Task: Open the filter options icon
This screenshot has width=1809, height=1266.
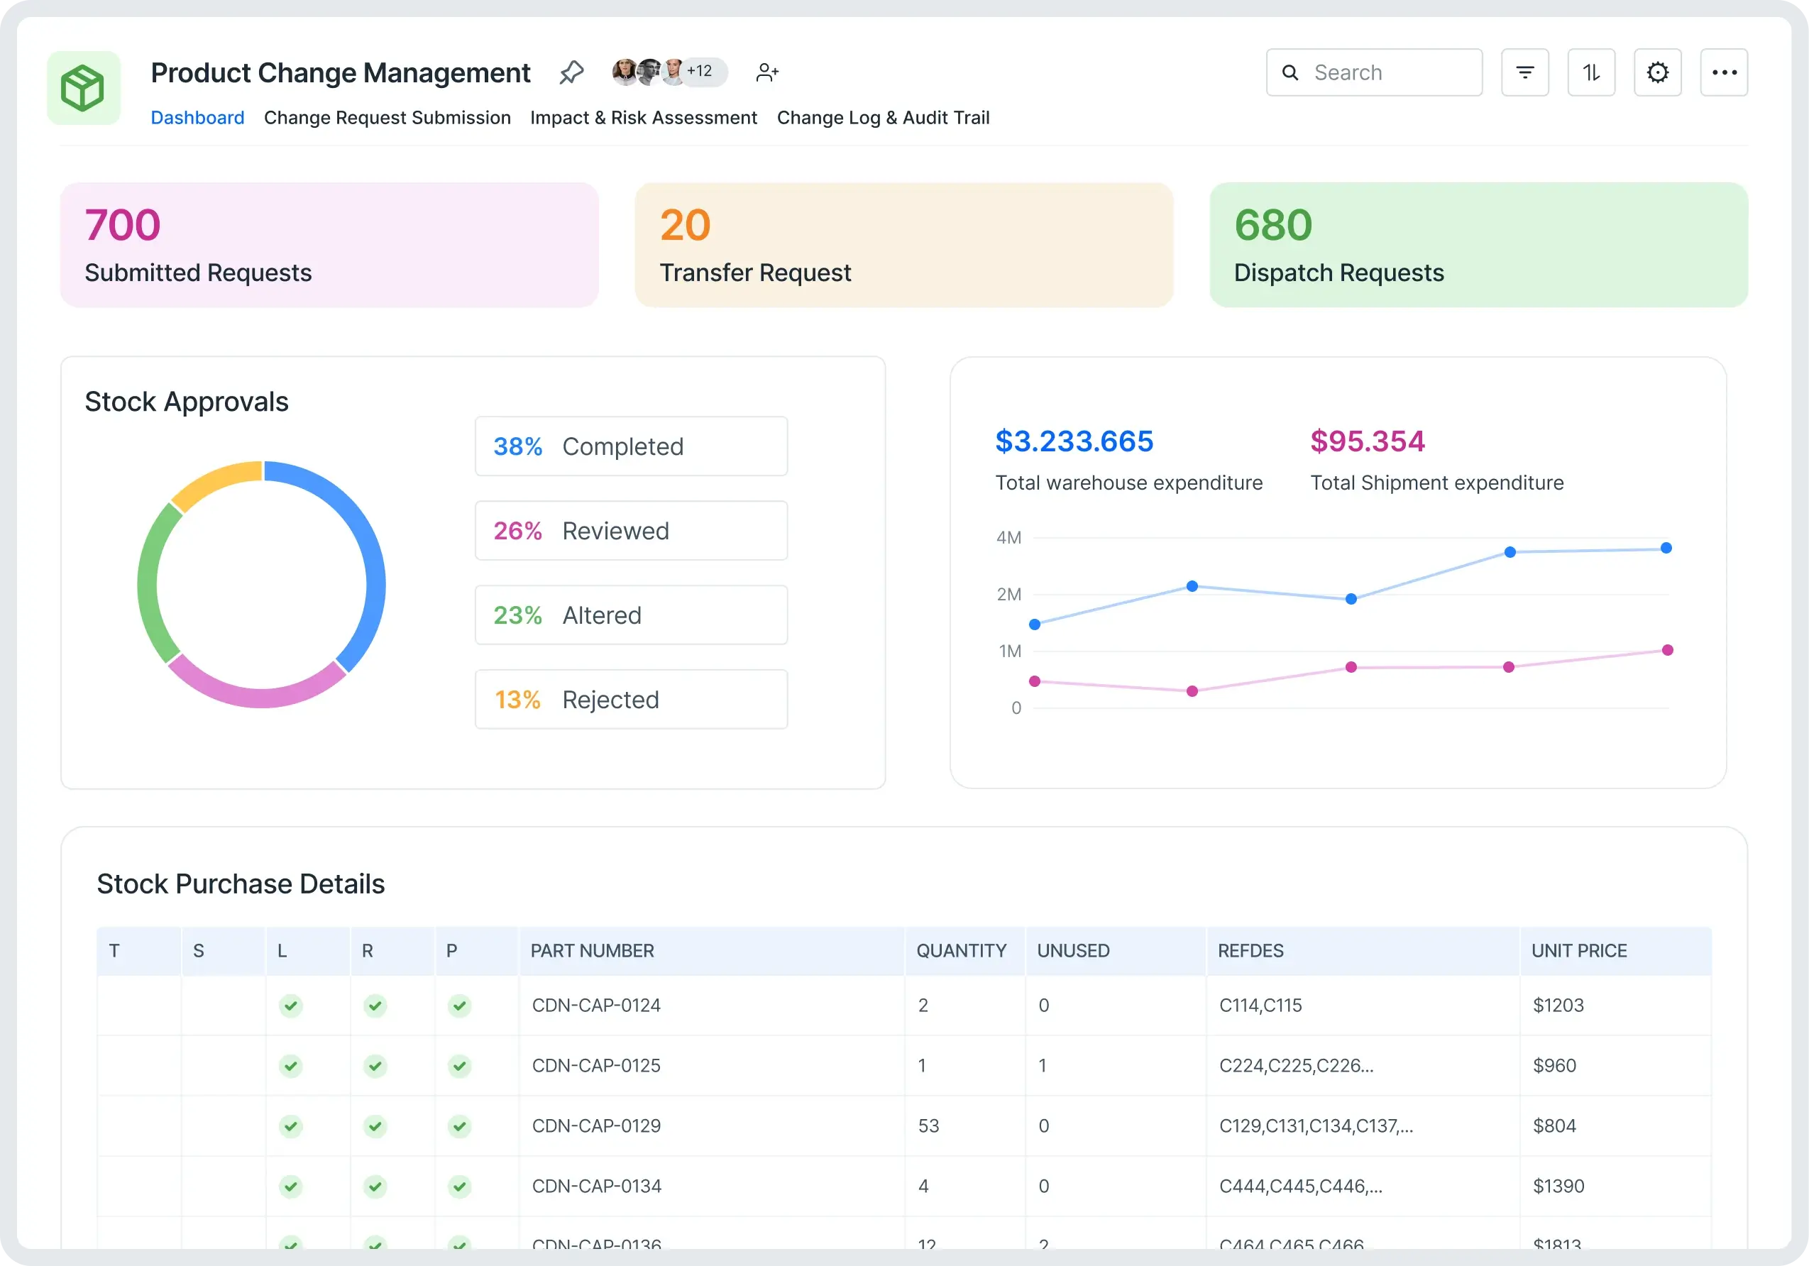Action: [1524, 72]
